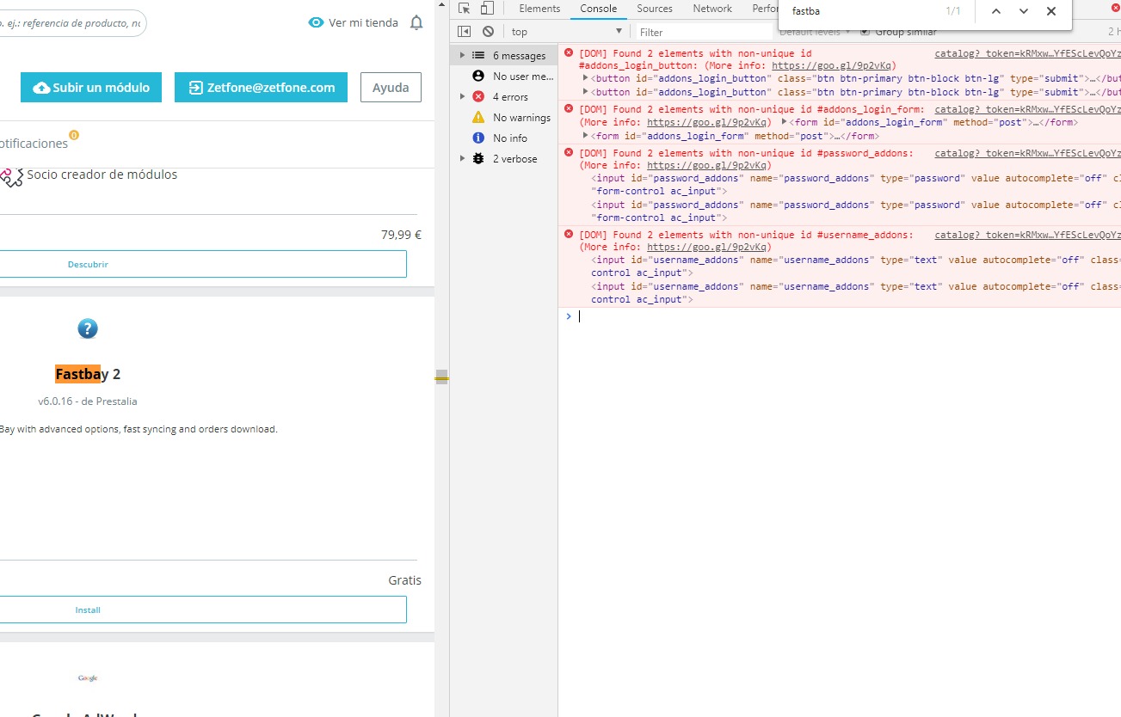This screenshot has height=717, width=1121.
Task: Go to previous search result arrow
Action: (996, 11)
